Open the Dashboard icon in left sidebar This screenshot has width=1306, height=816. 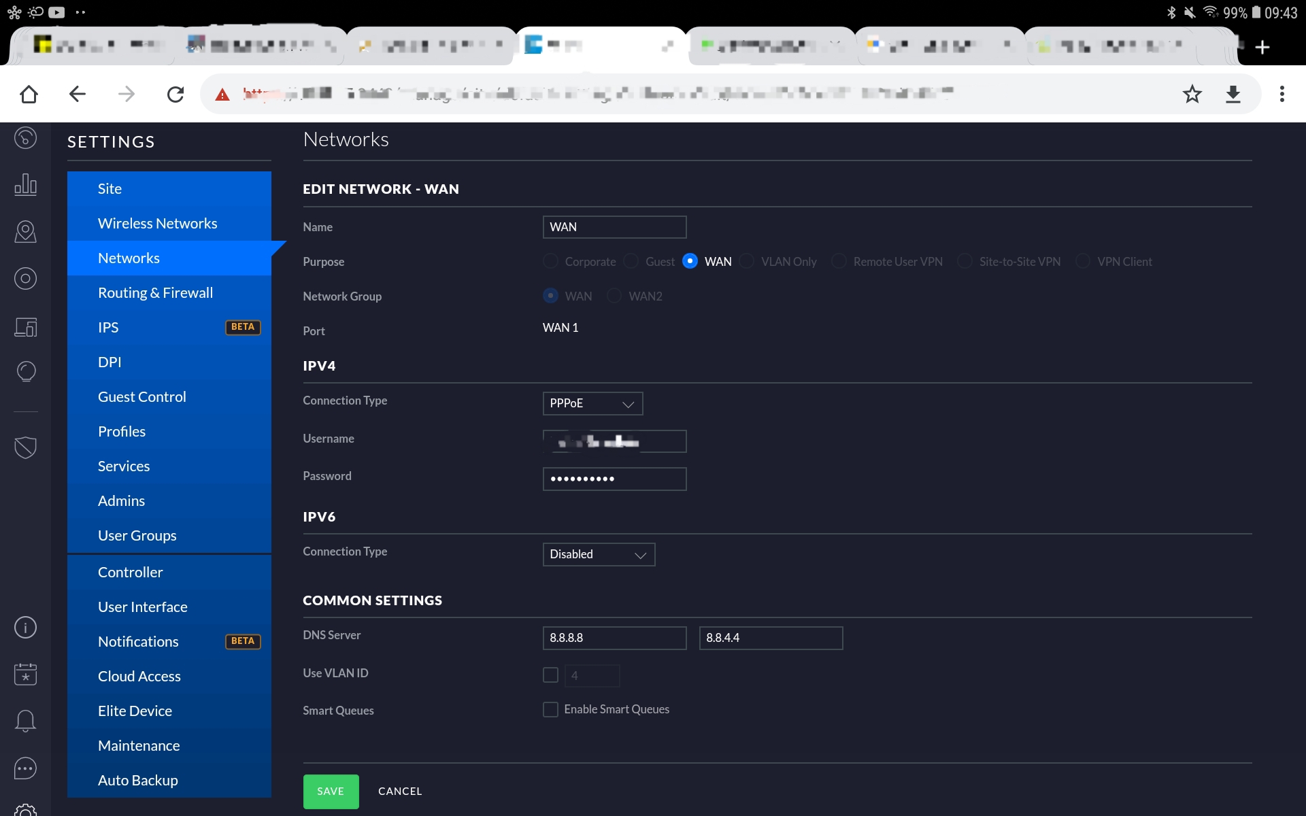(25, 138)
